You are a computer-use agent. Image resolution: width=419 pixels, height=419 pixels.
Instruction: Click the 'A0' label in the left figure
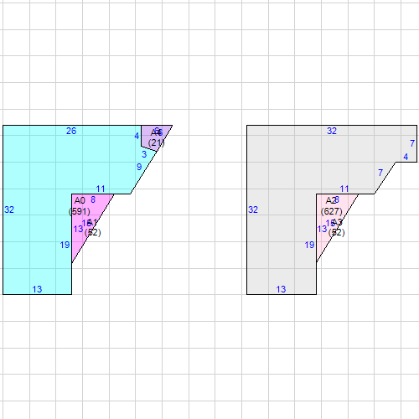[80, 200]
